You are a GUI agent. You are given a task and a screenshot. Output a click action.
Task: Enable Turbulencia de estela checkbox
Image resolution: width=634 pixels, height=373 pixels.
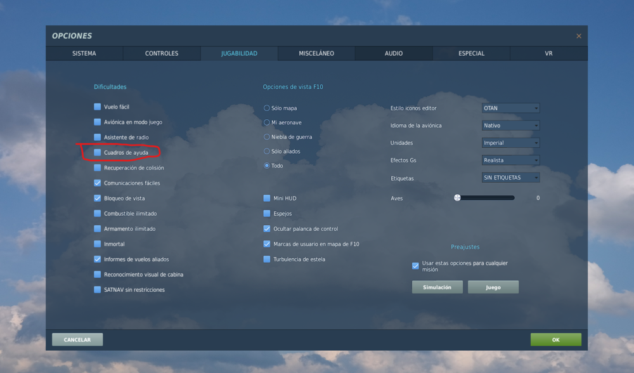pos(267,259)
